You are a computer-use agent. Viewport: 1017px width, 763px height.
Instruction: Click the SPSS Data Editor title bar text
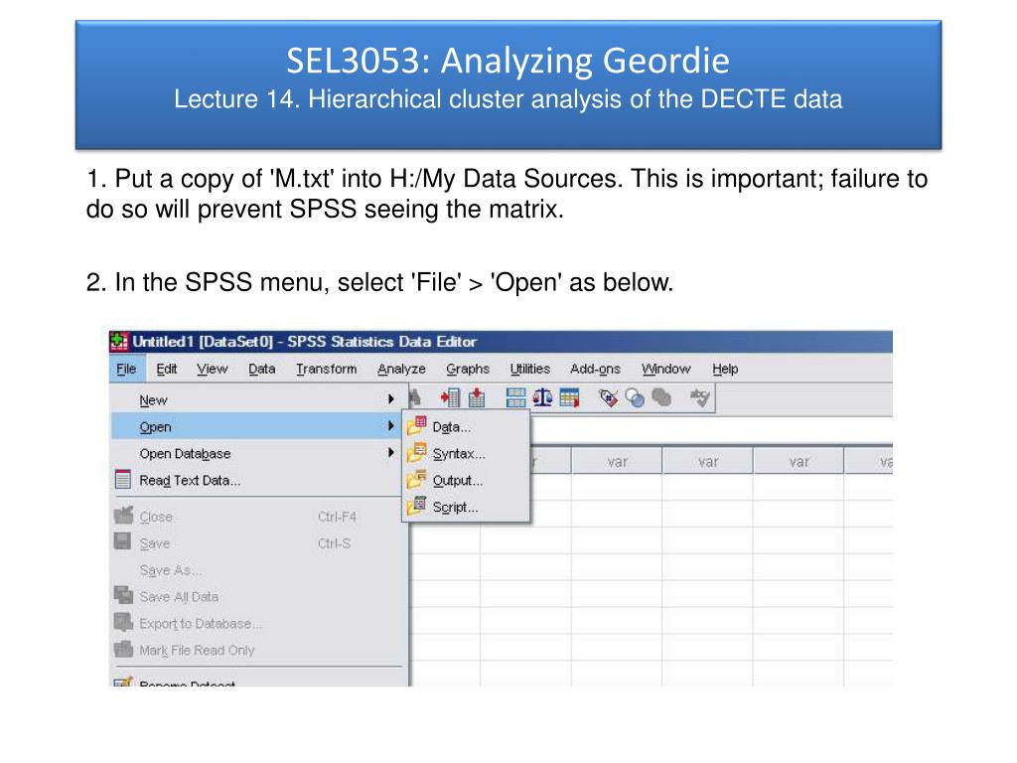tap(304, 342)
